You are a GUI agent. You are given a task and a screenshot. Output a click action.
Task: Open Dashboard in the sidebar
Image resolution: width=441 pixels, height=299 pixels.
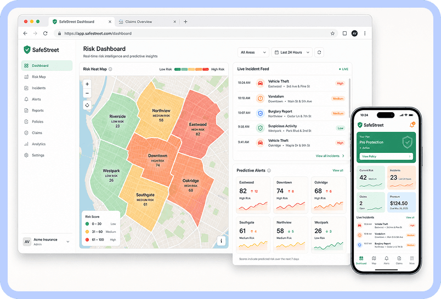pos(47,65)
